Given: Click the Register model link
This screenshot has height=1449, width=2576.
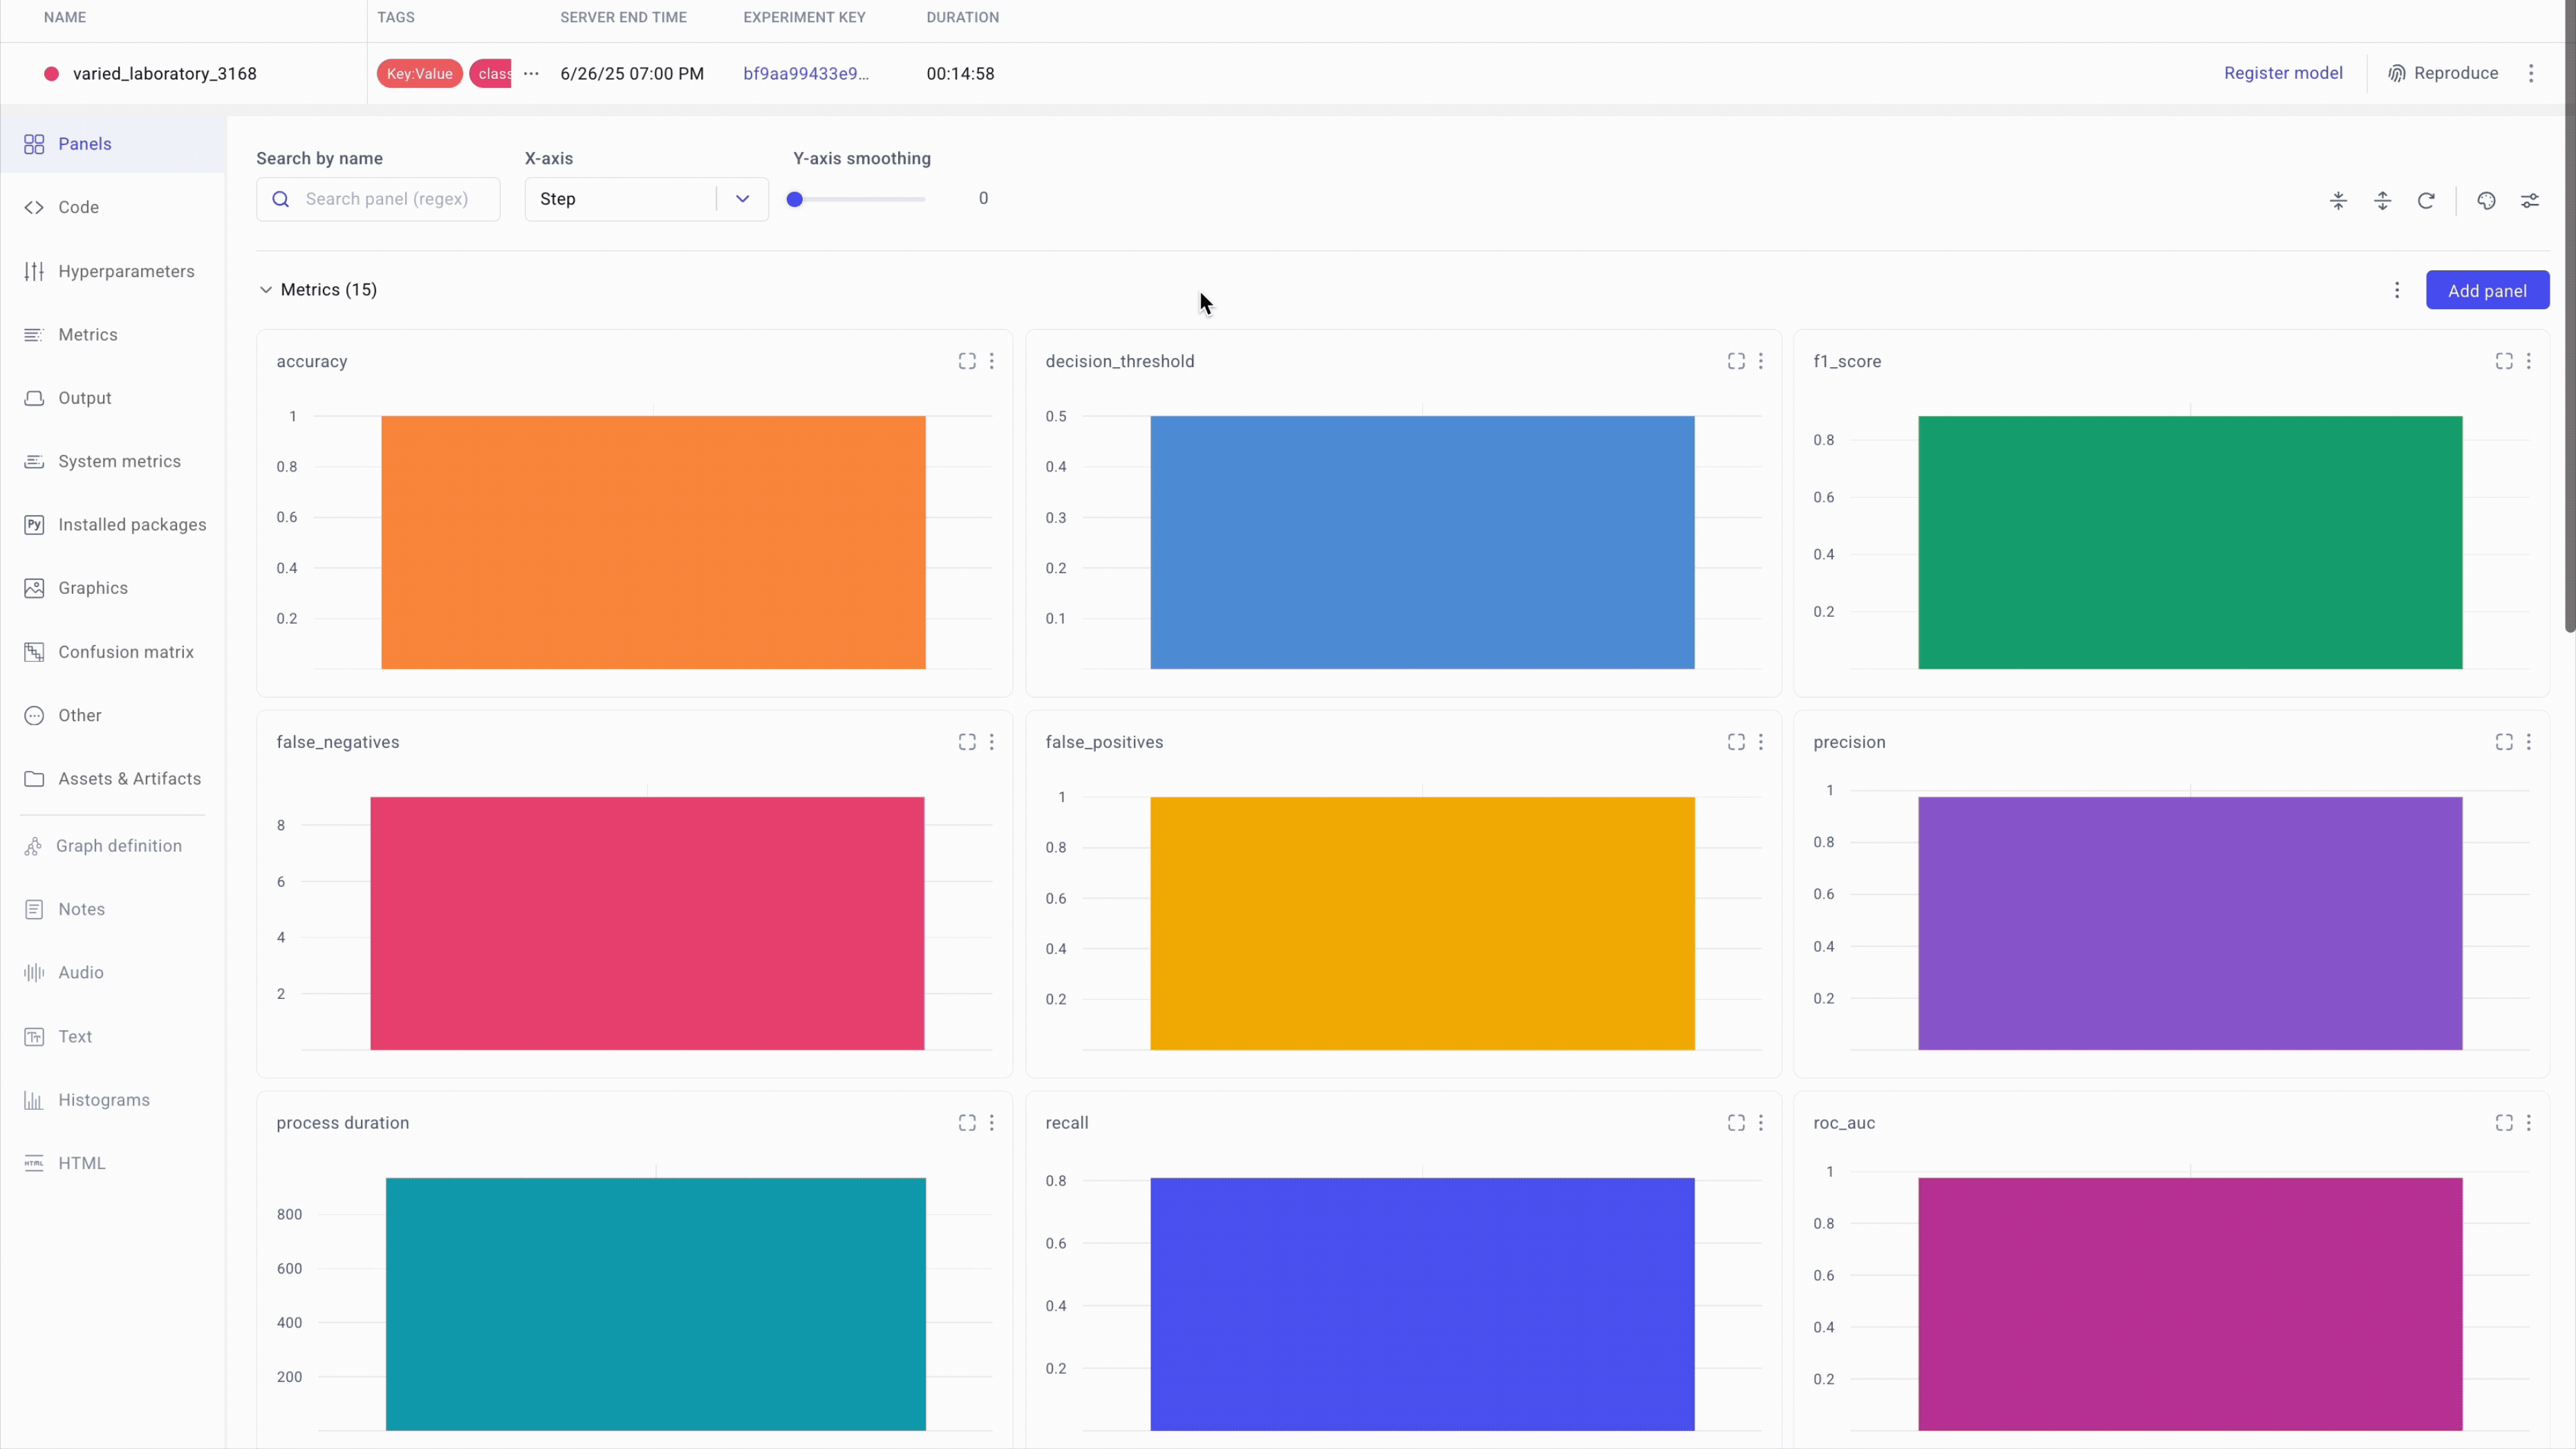Looking at the screenshot, I should click(2283, 73).
